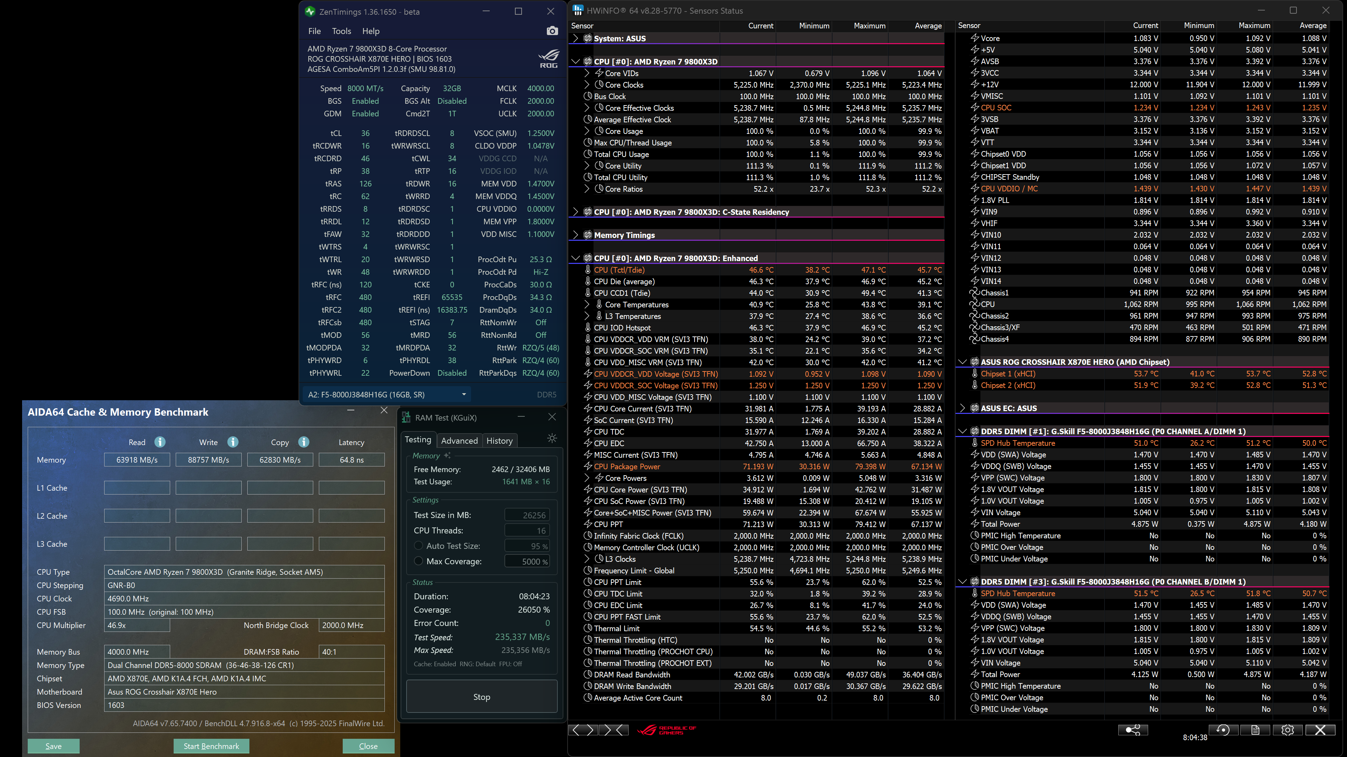Click the HWiNFO logging document icon

(1255, 730)
